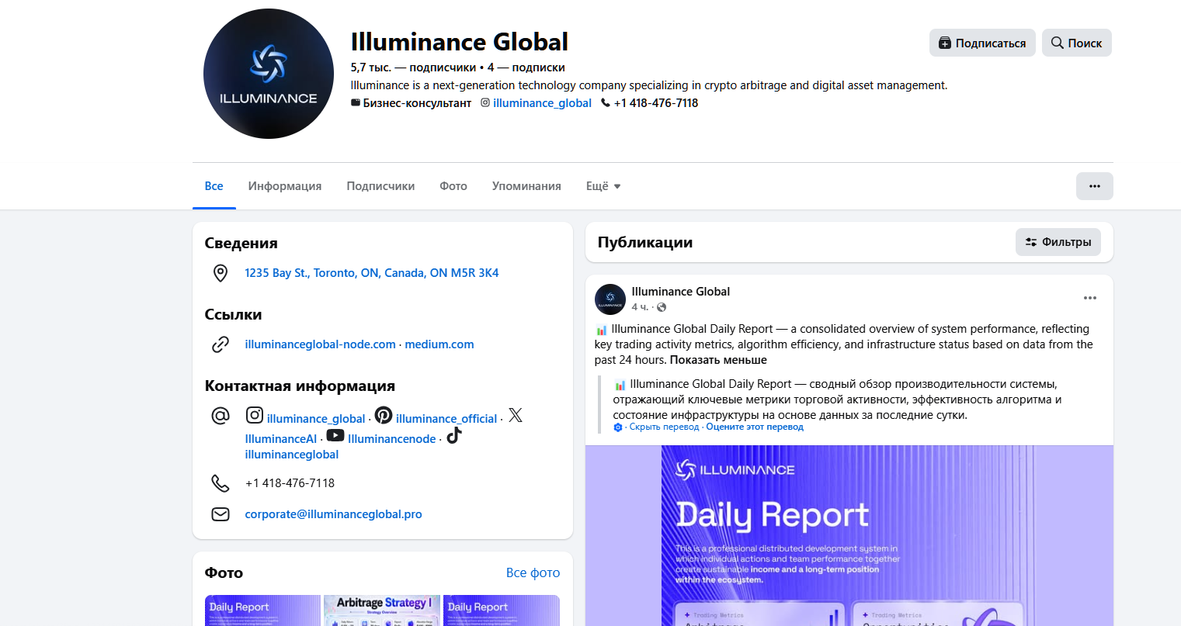Screen dimensions: 1181x626
Task: Click the phone icon beside the header number
Action: [606, 102]
